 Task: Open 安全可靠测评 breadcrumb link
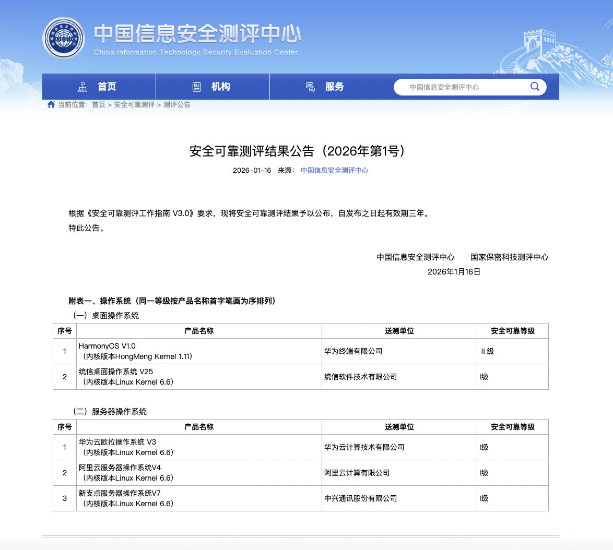(x=134, y=105)
